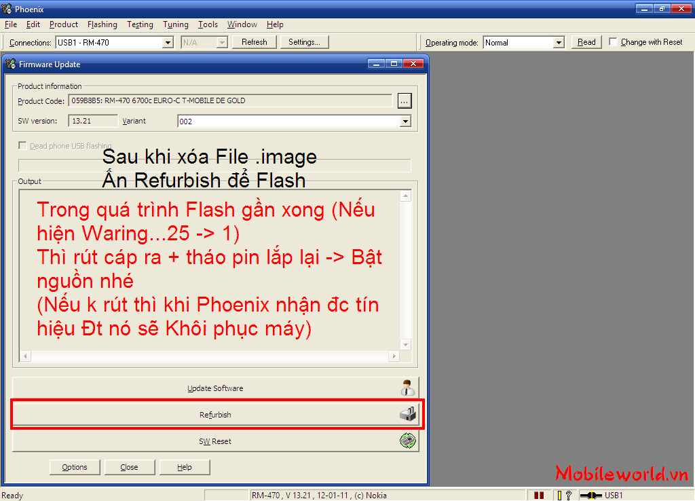Minimize the Firmware Update window
Image resolution: width=695 pixels, height=501 pixels.
click(x=376, y=64)
